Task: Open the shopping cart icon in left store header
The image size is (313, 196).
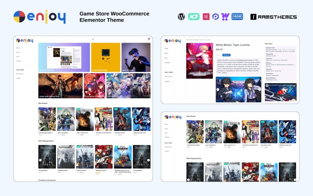Action: 149,39
